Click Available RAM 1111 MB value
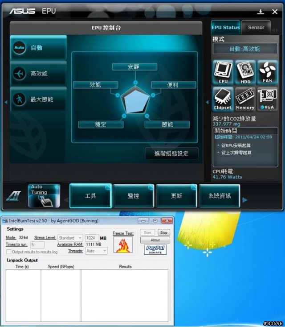 click(94, 244)
